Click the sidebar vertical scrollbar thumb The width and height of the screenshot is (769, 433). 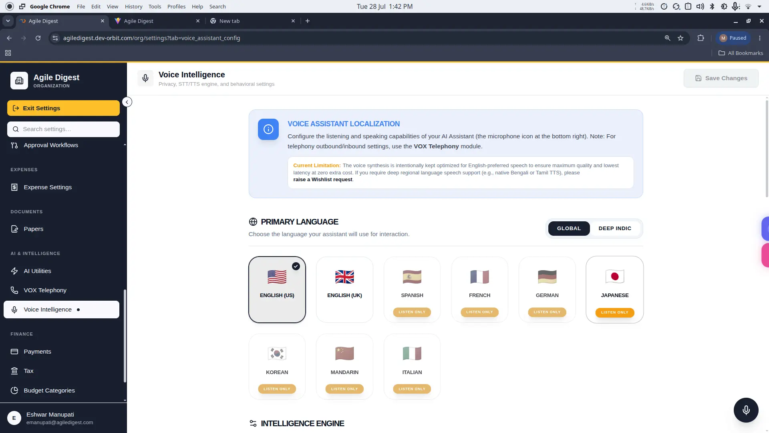pyautogui.click(x=125, y=336)
